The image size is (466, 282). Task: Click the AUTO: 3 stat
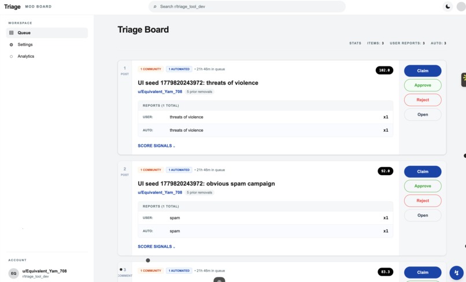pyautogui.click(x=438, y=43)
